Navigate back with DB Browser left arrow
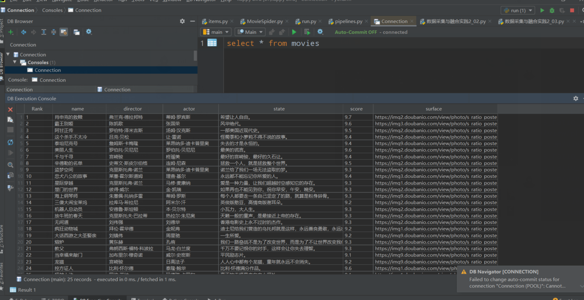Image resolution: width=584 pixels, height=300 pixels. pyautogui.click(x=24, y=32)
